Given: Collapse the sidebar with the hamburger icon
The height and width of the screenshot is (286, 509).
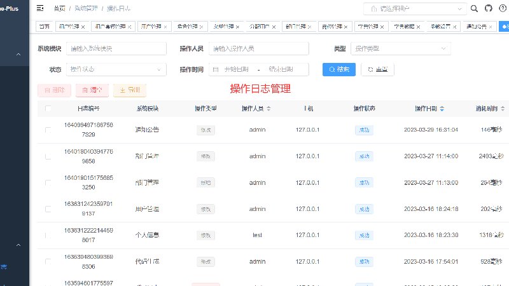Looking at the screenshot, I should click(x=40, y=8).
